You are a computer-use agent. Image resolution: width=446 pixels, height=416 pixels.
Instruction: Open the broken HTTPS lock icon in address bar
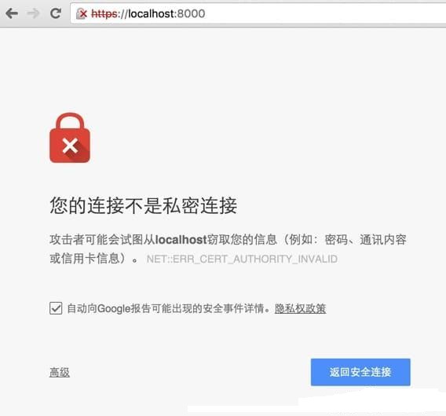pyautogui.click(x=82, y=13)
